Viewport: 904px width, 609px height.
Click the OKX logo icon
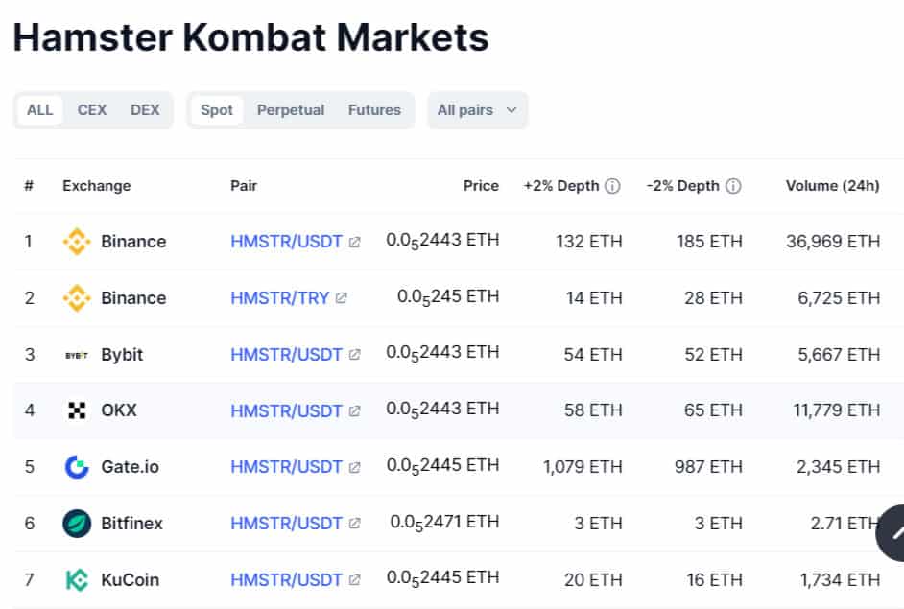77,410
